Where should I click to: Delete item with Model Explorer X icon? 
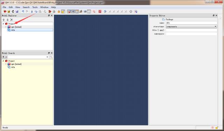click(12, 20)
